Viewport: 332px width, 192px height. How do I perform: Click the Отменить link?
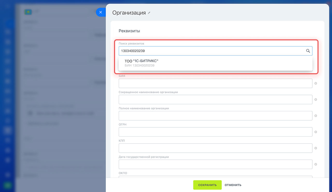pos(233,185)
